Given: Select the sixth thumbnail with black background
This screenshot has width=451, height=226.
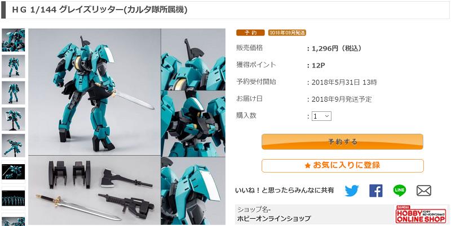Looking at the screenshot, I should click(13, 172).
